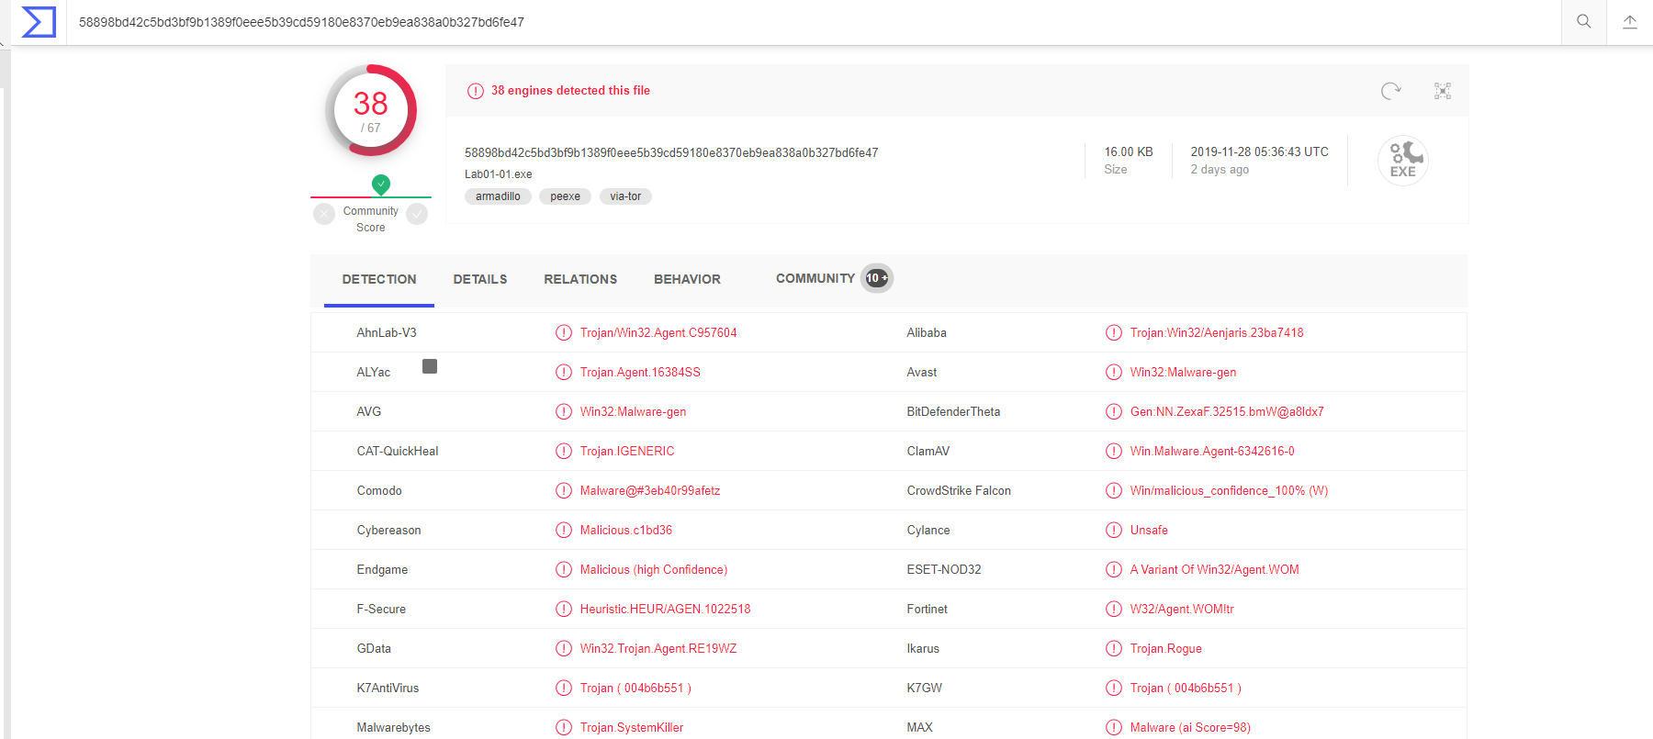Click the small gray square near ALYac
The image size is (1653, 739).
tap(430, 366)
